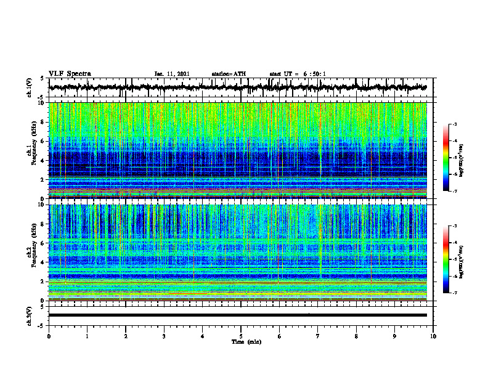Screen dimensions: 488x377
Task: Click the "ch.1(V)" waveform axis label
Action: click(30, 87)
